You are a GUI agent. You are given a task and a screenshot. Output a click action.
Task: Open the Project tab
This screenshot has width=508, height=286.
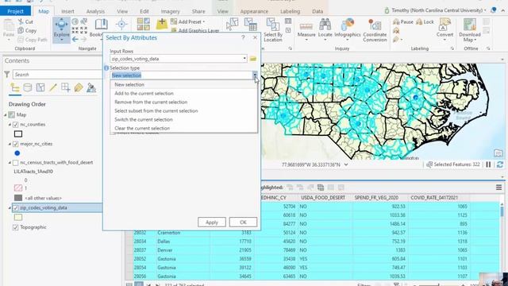click(15, 11)
